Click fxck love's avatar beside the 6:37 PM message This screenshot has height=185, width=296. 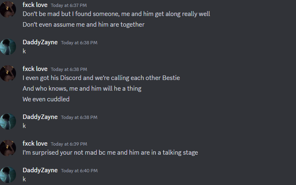[x=8, y=9]
